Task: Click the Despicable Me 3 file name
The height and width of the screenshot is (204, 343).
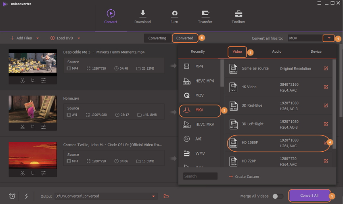Action: point(104,52)
